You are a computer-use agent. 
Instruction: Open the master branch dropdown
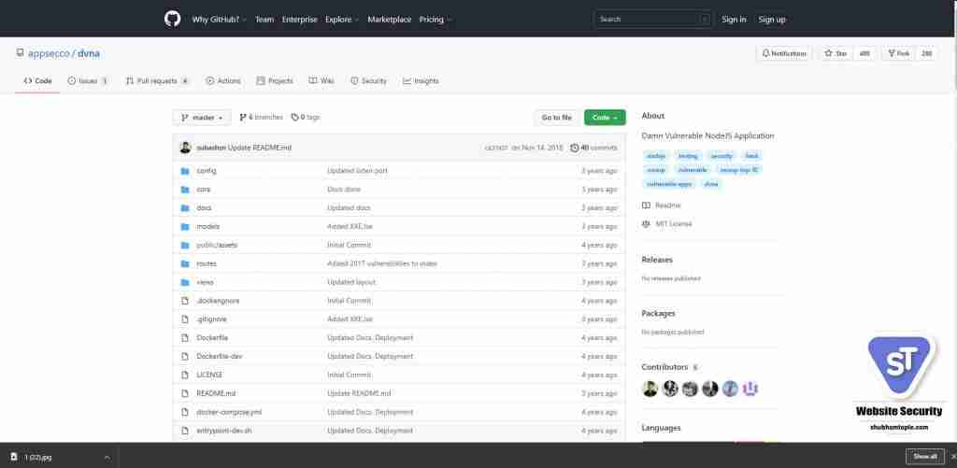[x=202, y=117]
